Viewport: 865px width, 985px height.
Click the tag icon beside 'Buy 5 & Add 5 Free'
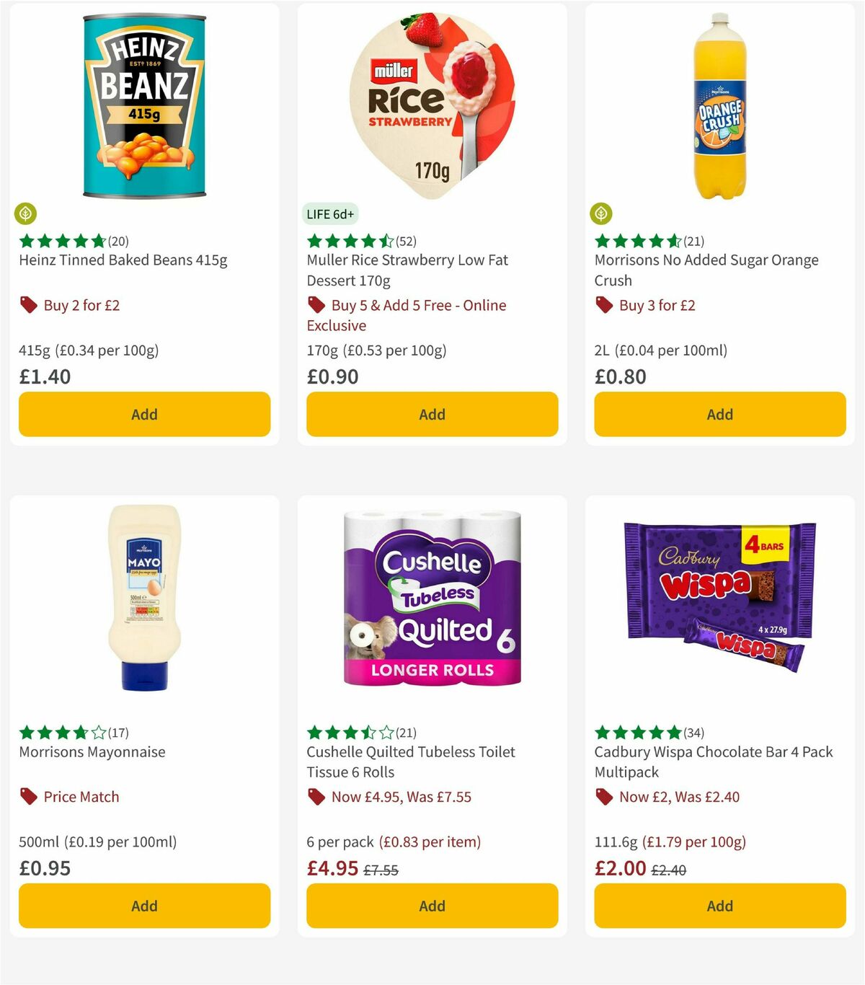coord(316,305)
